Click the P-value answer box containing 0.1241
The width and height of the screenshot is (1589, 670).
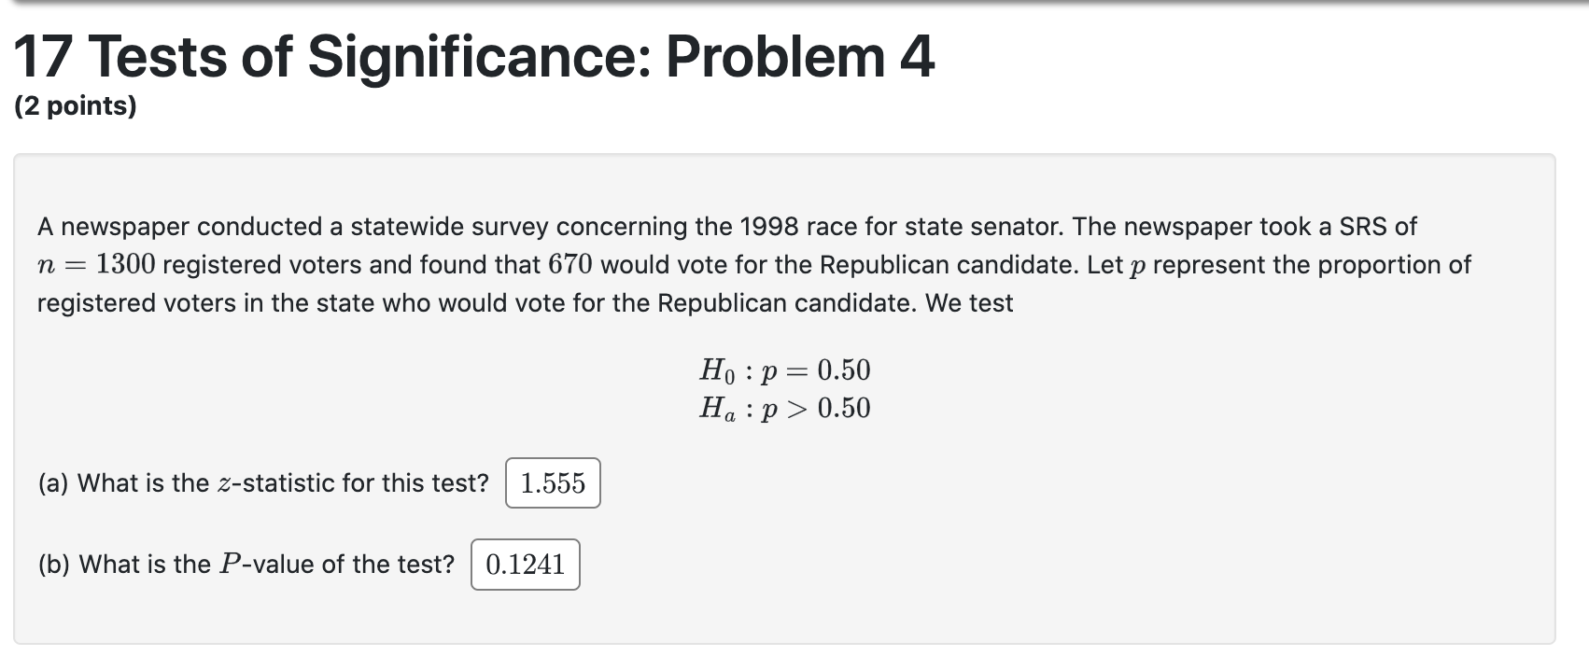coord(525,564)
